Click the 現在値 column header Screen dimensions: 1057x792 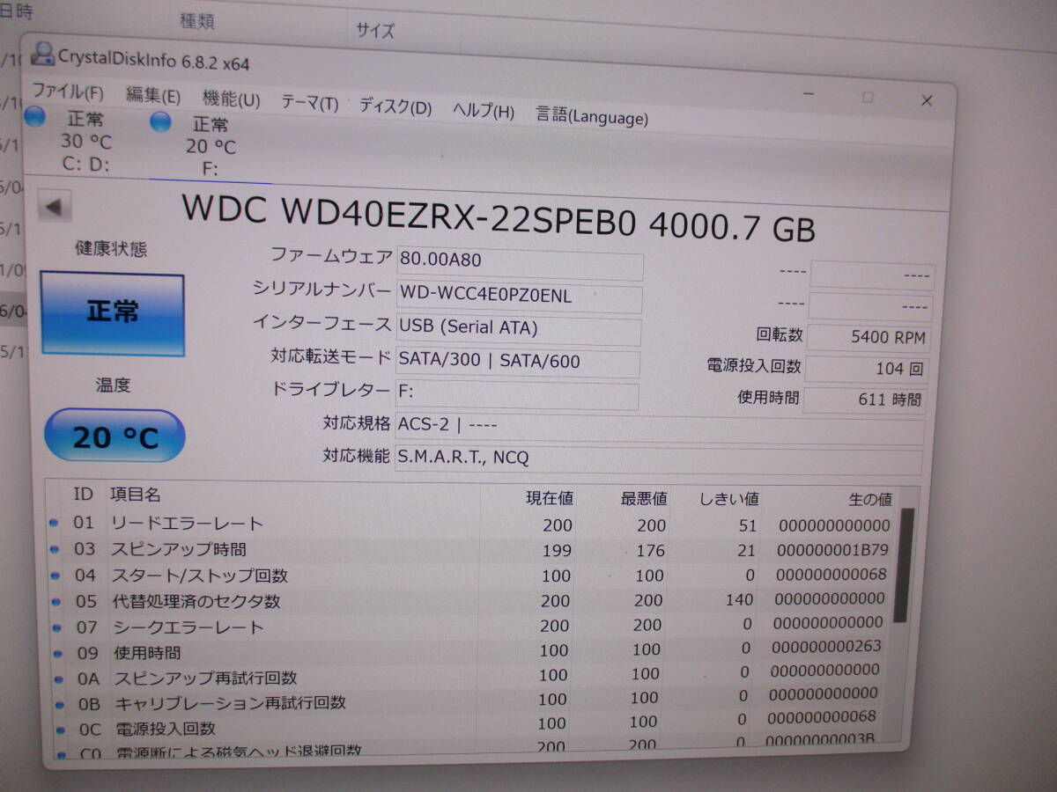[549, 498]
